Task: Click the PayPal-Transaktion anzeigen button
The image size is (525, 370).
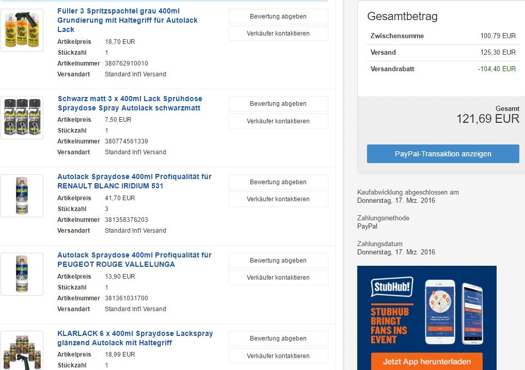Action: point(443,154)
